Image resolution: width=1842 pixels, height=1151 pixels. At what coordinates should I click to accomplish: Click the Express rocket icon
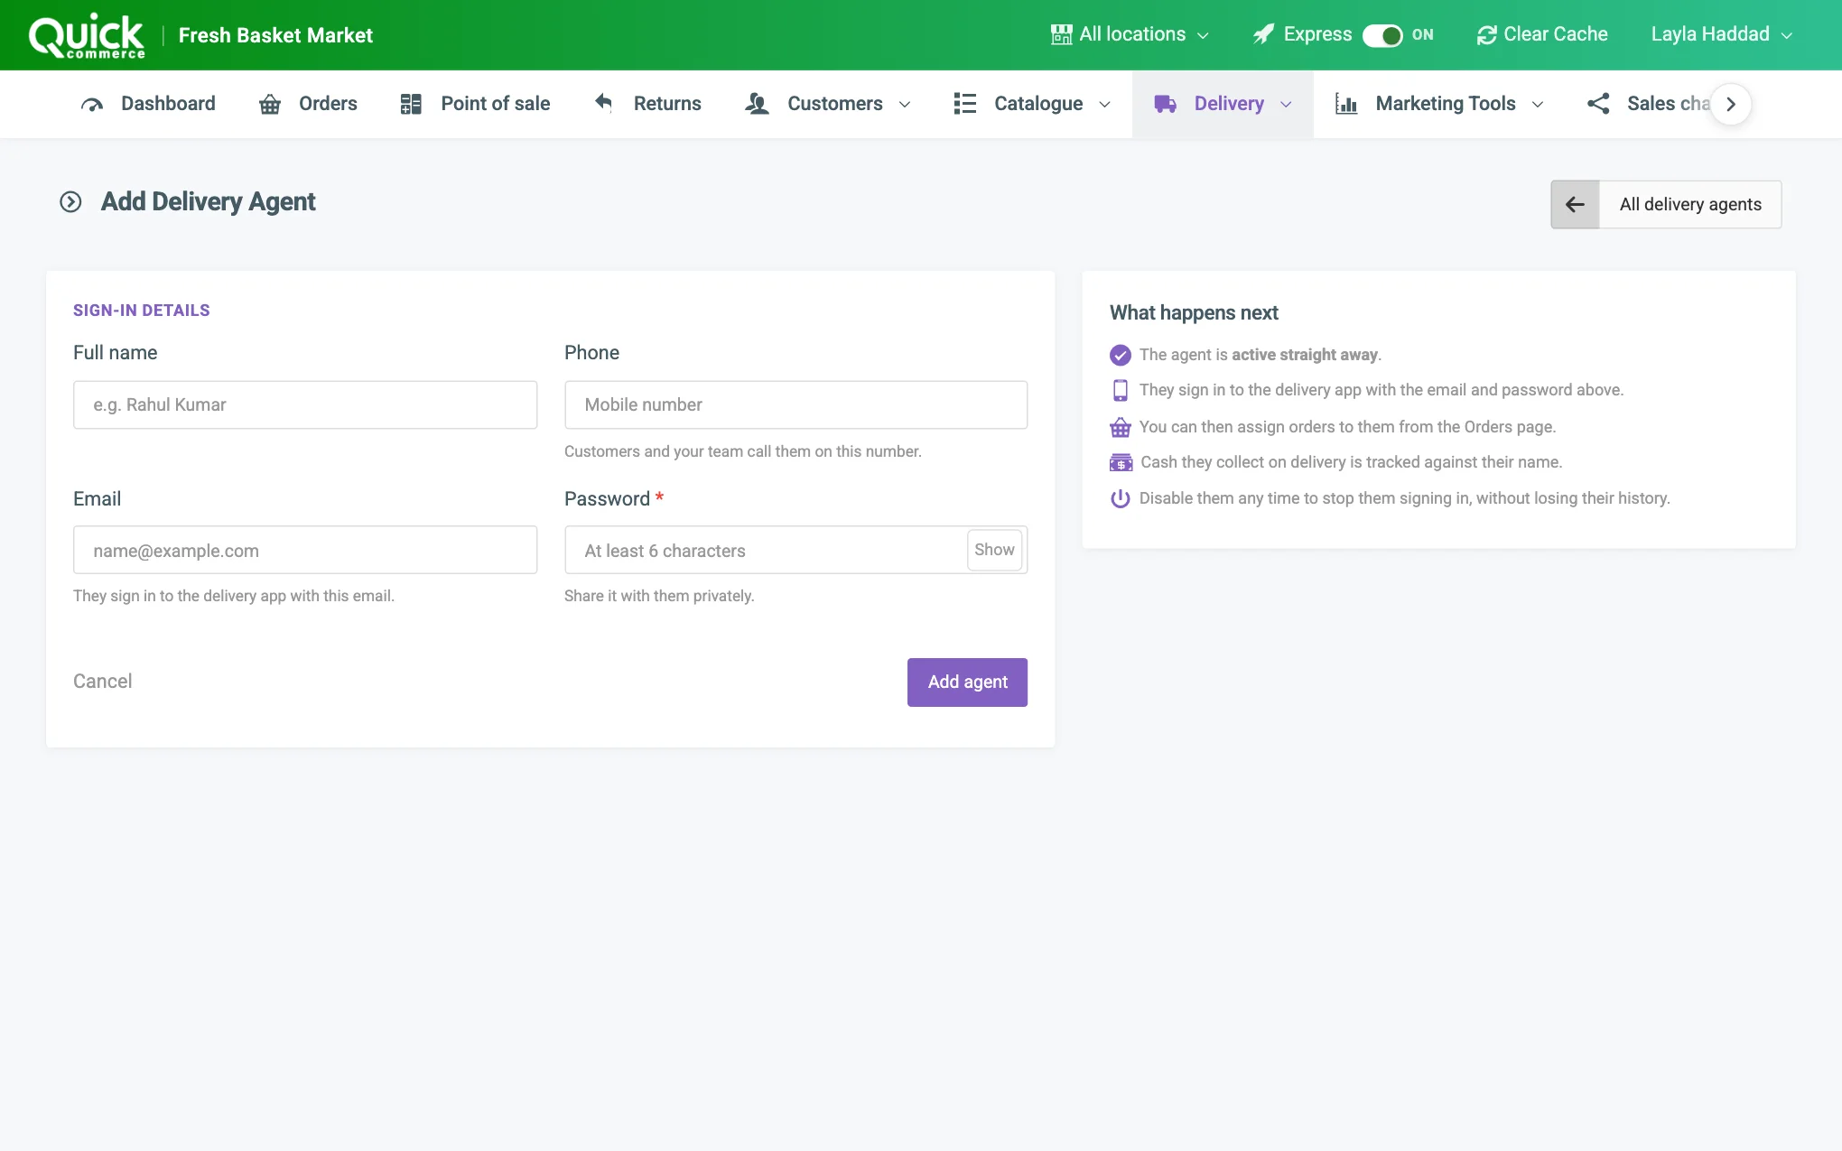(x=1264, y=34)
